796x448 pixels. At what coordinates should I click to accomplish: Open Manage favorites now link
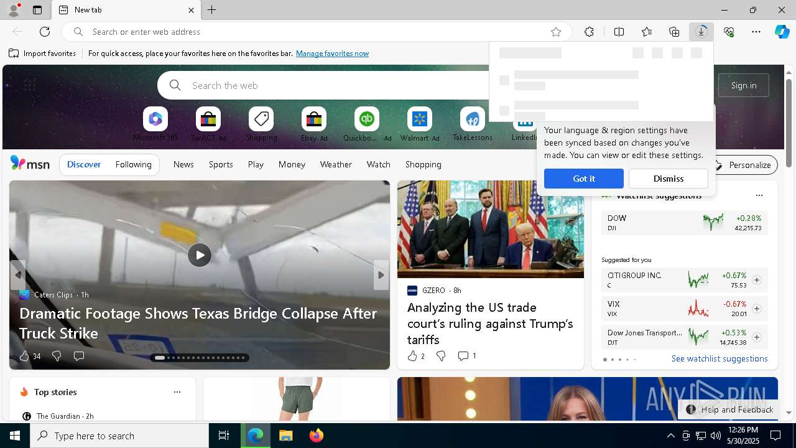[333, 54]
